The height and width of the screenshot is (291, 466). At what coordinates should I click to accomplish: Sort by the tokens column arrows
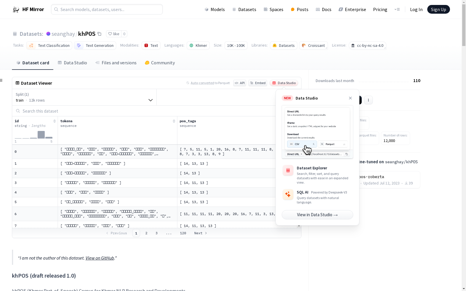click(174, 121)
